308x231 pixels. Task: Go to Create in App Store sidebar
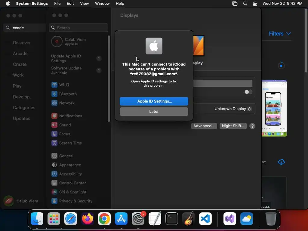tap(20, 64)
